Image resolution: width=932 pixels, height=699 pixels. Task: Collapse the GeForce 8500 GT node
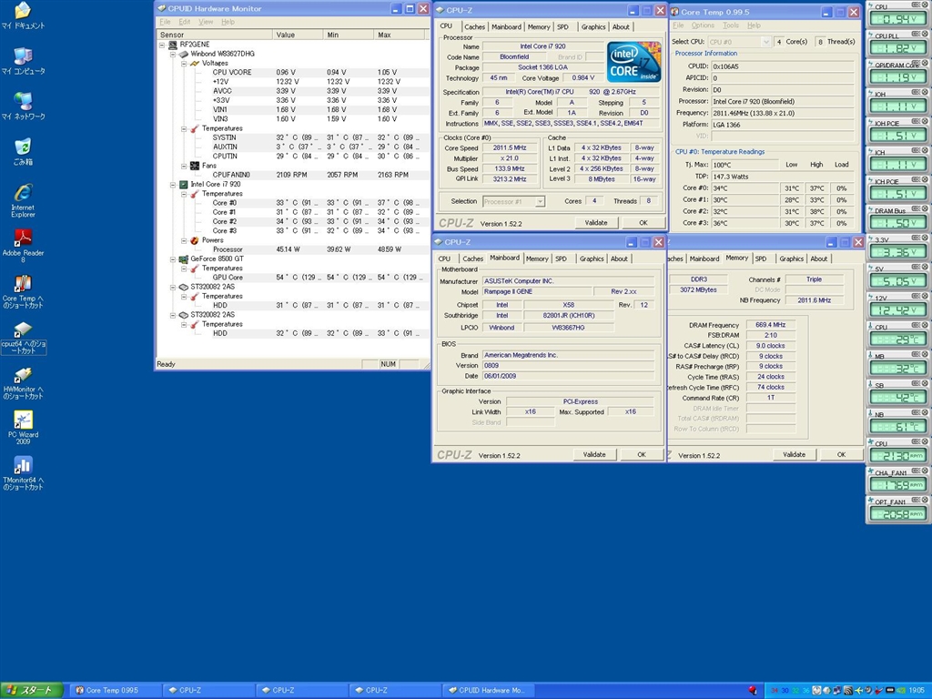point(172,258)
